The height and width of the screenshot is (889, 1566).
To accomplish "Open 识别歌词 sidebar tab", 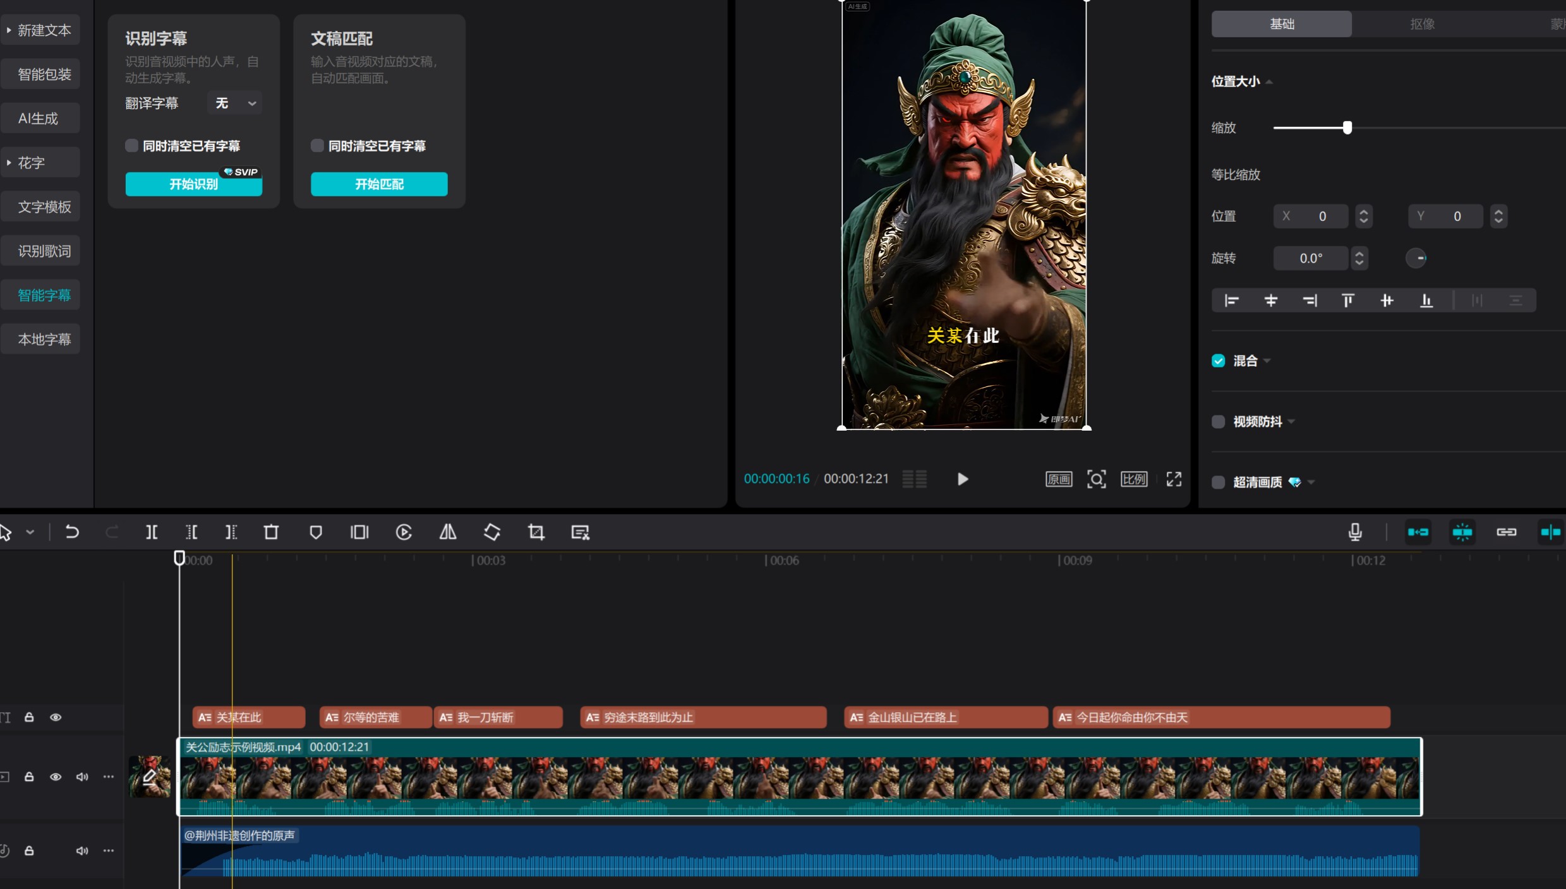I will 40,251.
